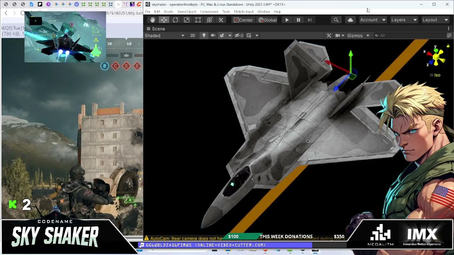Go forward in the browser window
454x255 pixels.
coord(14,13)
